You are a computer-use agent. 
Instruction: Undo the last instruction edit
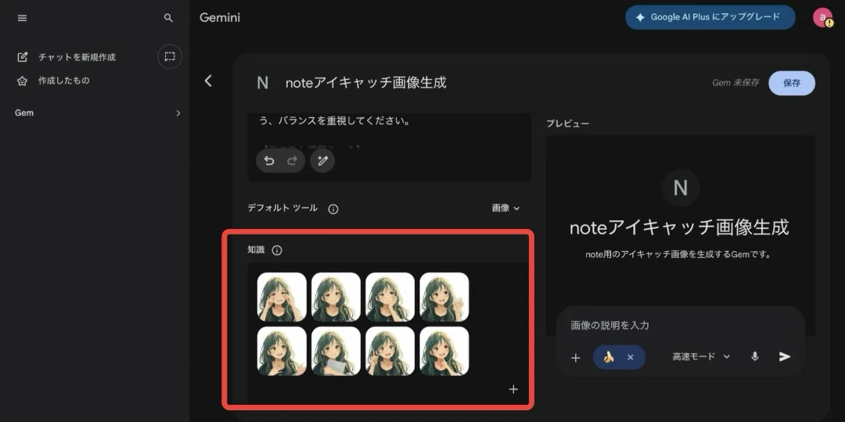269,161
